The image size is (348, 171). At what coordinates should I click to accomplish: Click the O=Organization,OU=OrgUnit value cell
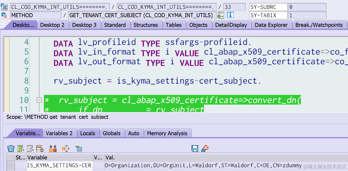226,165
